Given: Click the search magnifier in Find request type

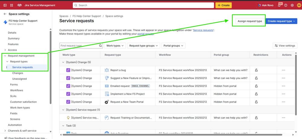Looking at the screenshot, I should (x=101, y=46).
